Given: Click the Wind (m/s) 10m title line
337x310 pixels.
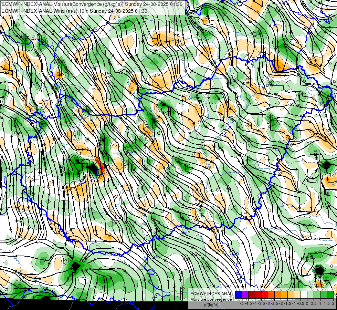Looking at the screenshot, I should 74,11.
